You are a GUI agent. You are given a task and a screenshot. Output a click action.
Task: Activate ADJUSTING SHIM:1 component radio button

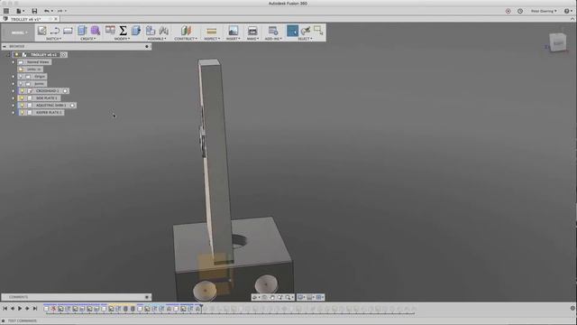(x=72, y=106)
